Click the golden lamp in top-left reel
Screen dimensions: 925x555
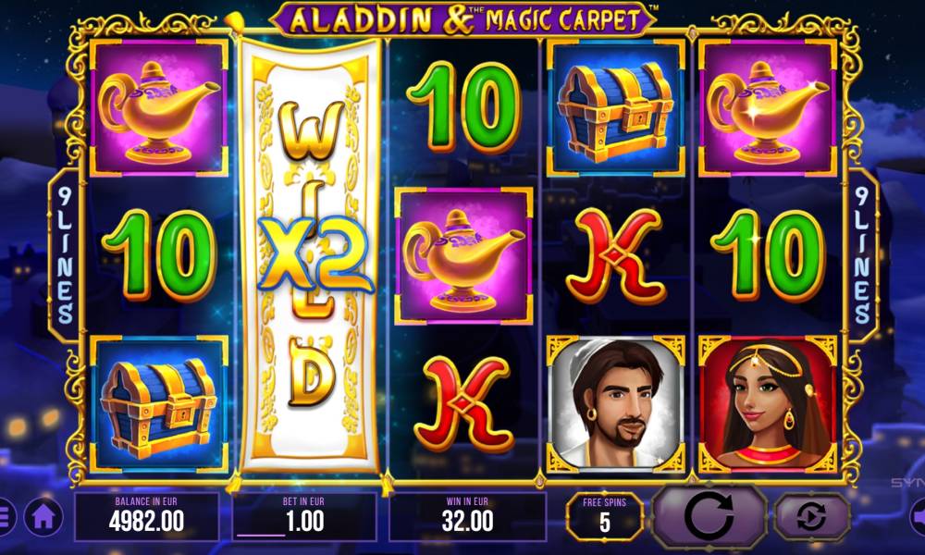[159, 108]
